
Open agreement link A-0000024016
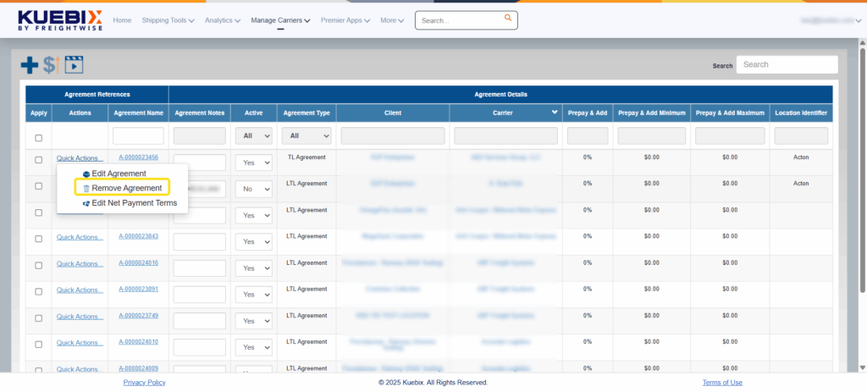pyautogui.click(x=138, y=263)
